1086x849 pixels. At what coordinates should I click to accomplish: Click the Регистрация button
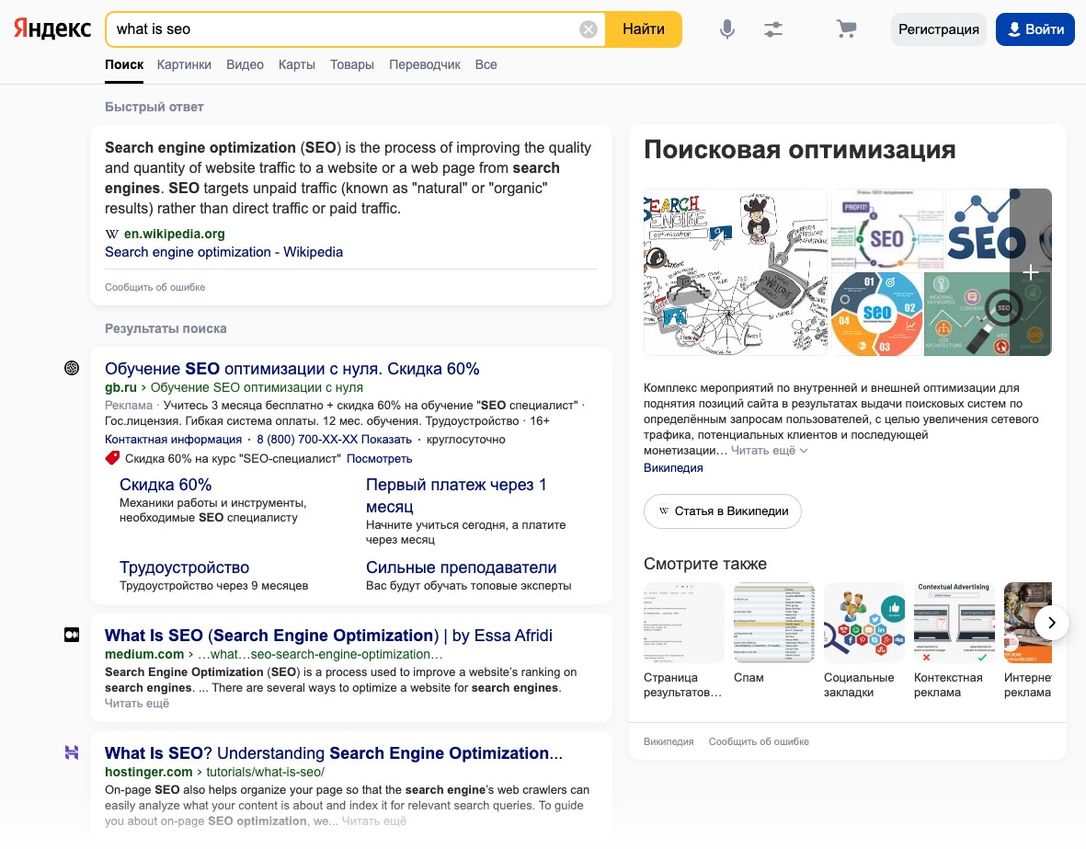click(x=939, y=29)
